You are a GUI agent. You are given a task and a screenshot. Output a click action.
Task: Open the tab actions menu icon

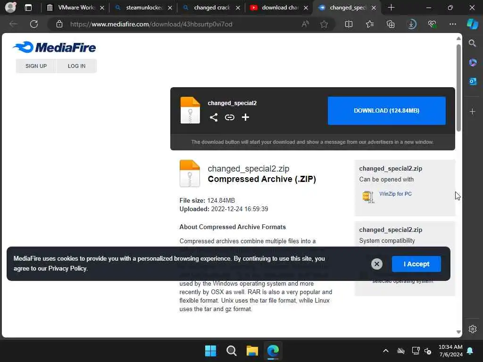[x=28, y=8]
